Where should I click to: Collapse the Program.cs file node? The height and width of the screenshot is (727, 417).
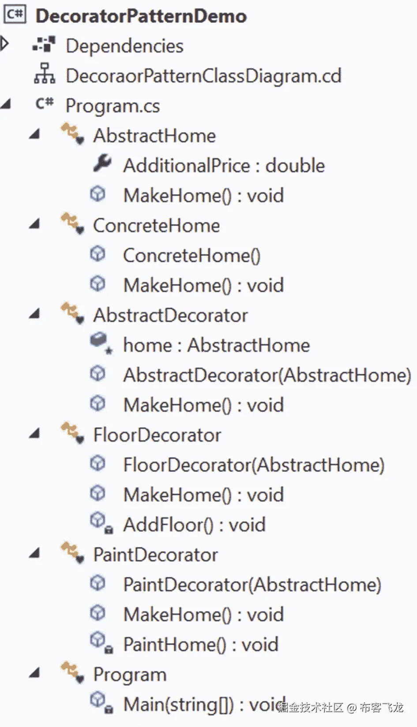(x=6, y=105)
